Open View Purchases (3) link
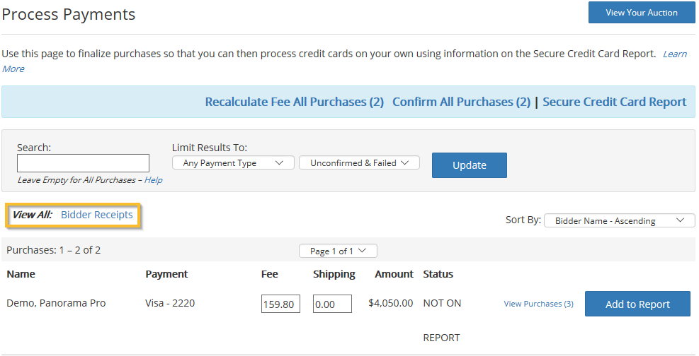The width and height of the screenshot is (699, 356). click(538, 304)
